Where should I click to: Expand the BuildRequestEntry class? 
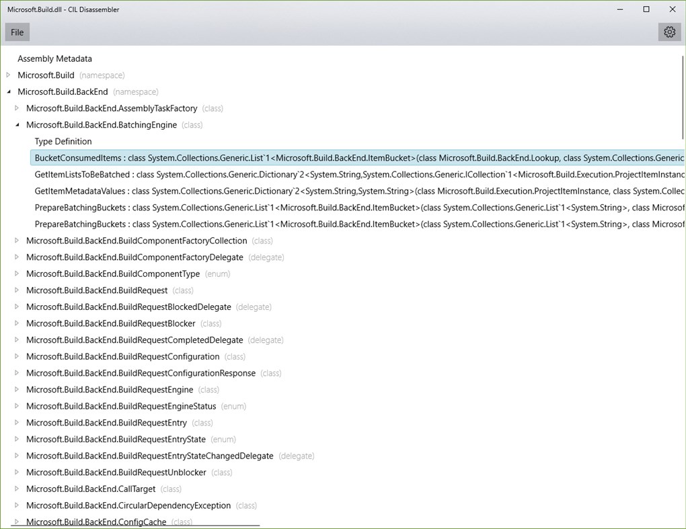click(17, 423)
